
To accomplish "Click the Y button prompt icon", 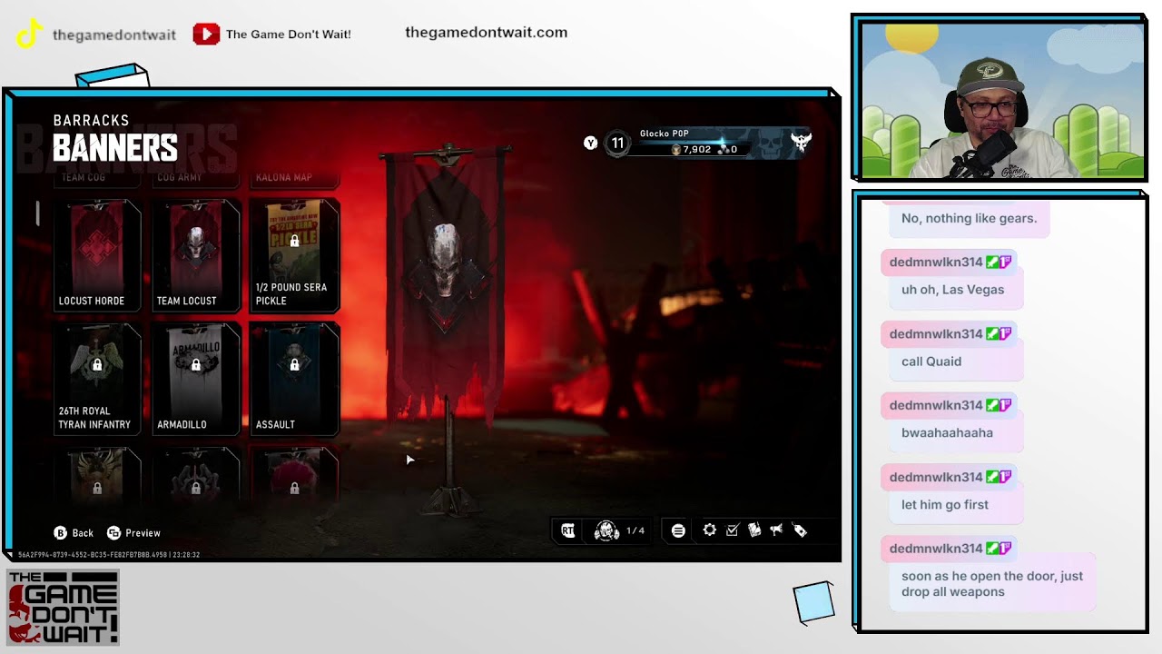I will (591, 143).
